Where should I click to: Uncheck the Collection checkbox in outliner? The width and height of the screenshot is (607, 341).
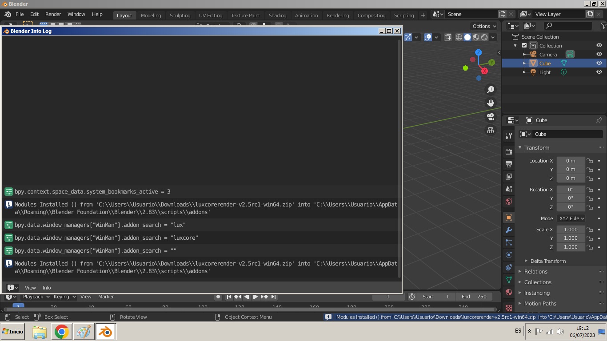[x=524, y=46]
